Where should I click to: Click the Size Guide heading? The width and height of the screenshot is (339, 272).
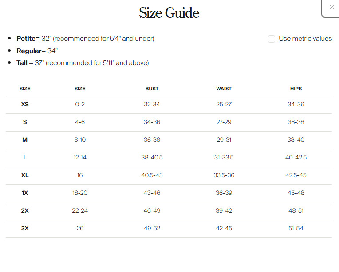pos(169,12)
